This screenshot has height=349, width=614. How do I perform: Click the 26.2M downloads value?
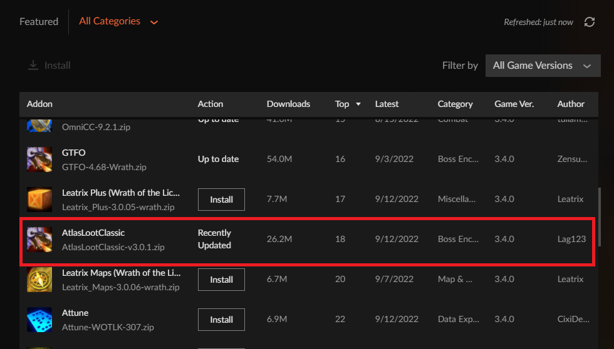point(279,239)
